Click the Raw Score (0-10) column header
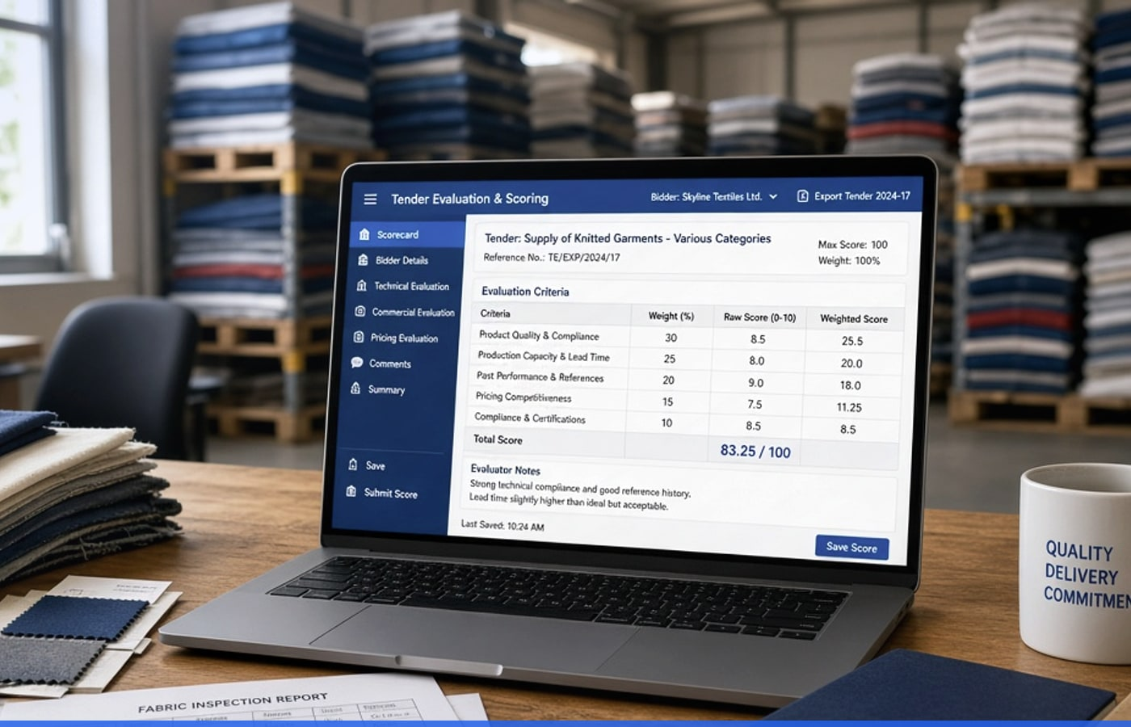 (759, 317)
